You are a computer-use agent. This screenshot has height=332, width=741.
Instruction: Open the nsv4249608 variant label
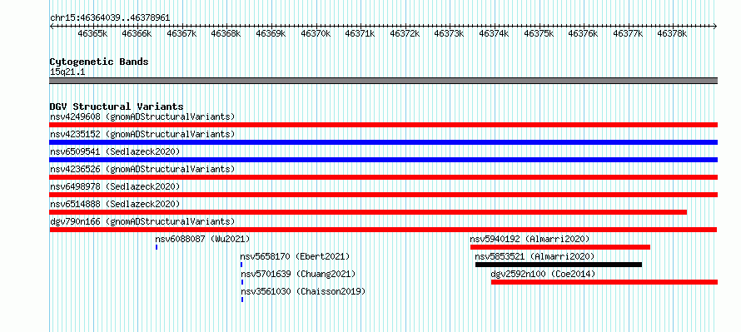click(142, 116)
